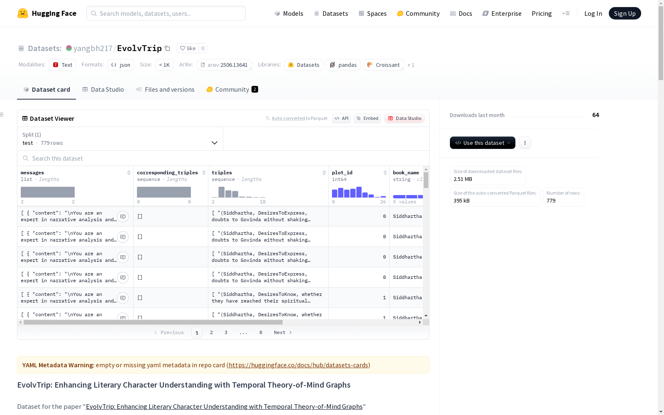Image resolution: width=664 pixels, height=415 pixels.
Task: Click the Hugging Face logo icon
Action: [23, 13]
